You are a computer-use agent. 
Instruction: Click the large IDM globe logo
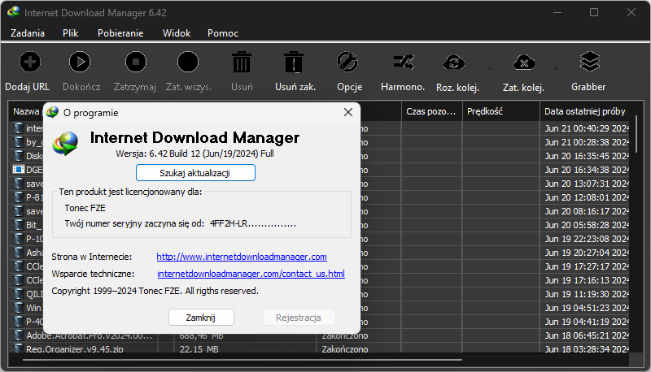tap(65, 143)
